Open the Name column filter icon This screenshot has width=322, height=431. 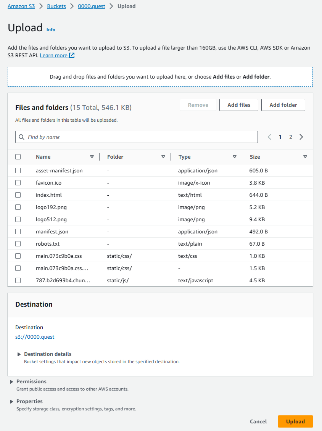[92, 156]
